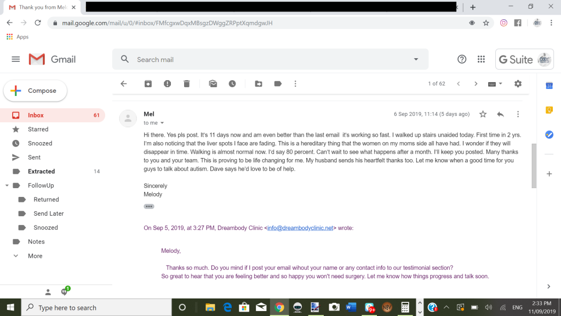This screenshot has width=561, height=316.
Task: Collapse the FollowUp label tree
Action: coord(7,185)
